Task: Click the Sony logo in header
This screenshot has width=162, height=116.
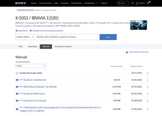Action: click(x=20, y=3)
